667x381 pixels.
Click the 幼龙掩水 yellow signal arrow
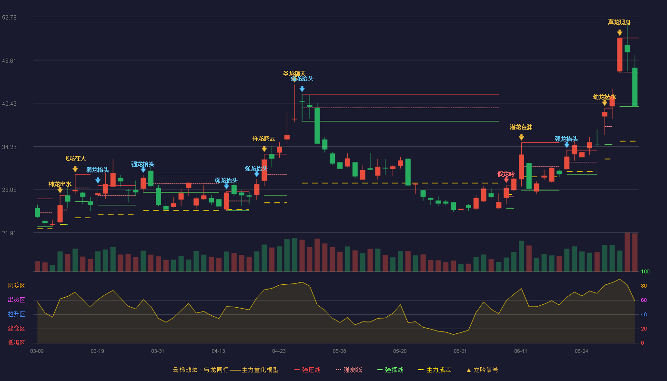(x=605, y=103)
